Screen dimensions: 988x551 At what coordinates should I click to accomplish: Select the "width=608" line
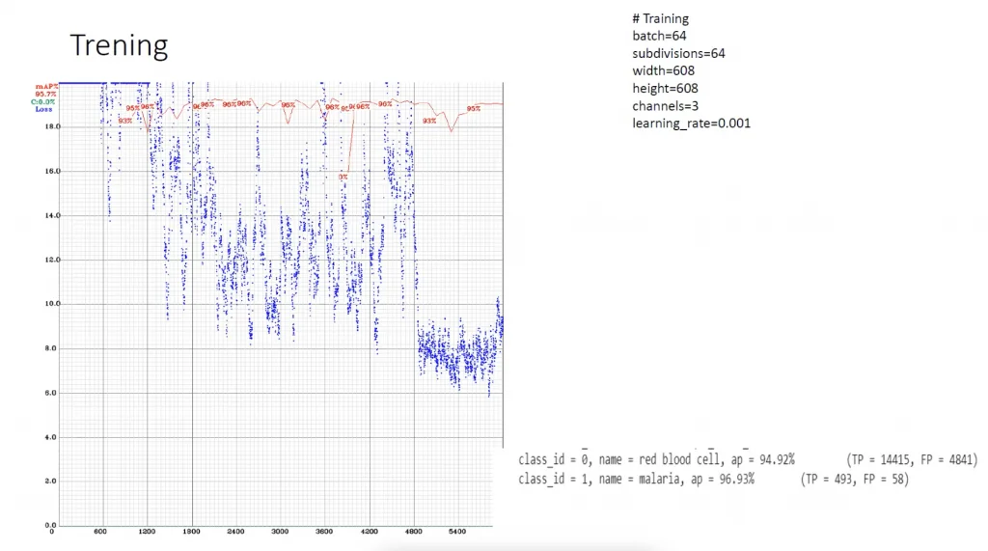(x=664, y=70)
